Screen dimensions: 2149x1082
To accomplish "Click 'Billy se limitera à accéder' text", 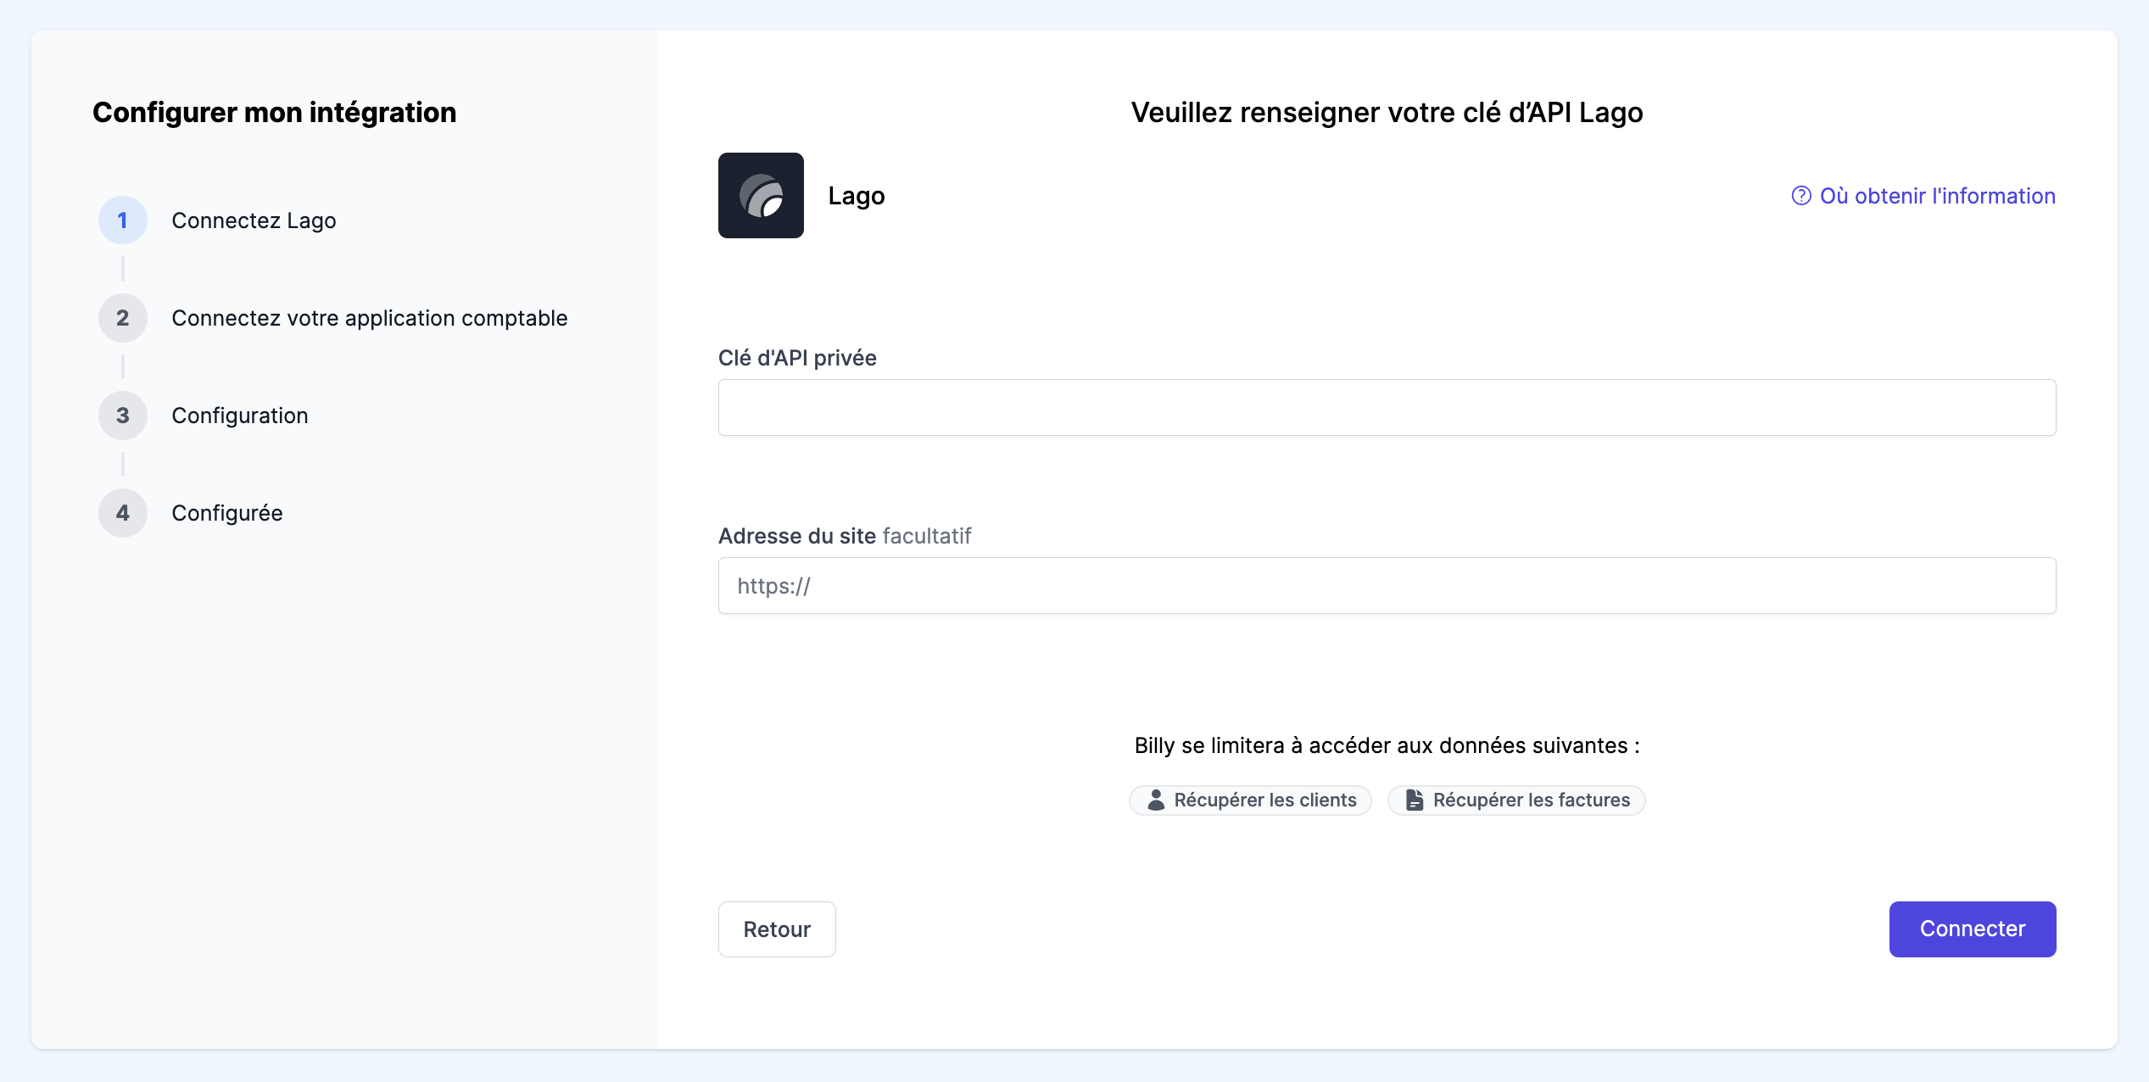I will tap(1387, 745).
